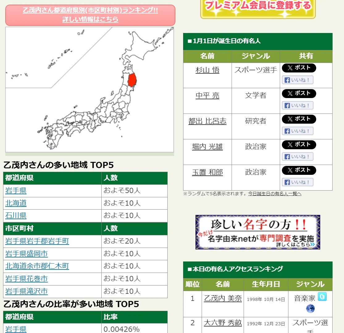Image resolution: width=344 pixels, height=333 pixels.
Task: Click X post button for 都出 比呂志
Action: pos(299,119)
